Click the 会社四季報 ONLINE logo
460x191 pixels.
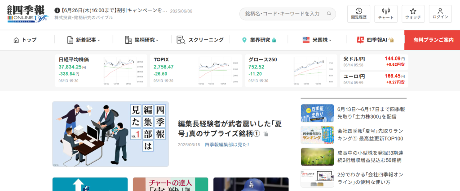[28, 14]
